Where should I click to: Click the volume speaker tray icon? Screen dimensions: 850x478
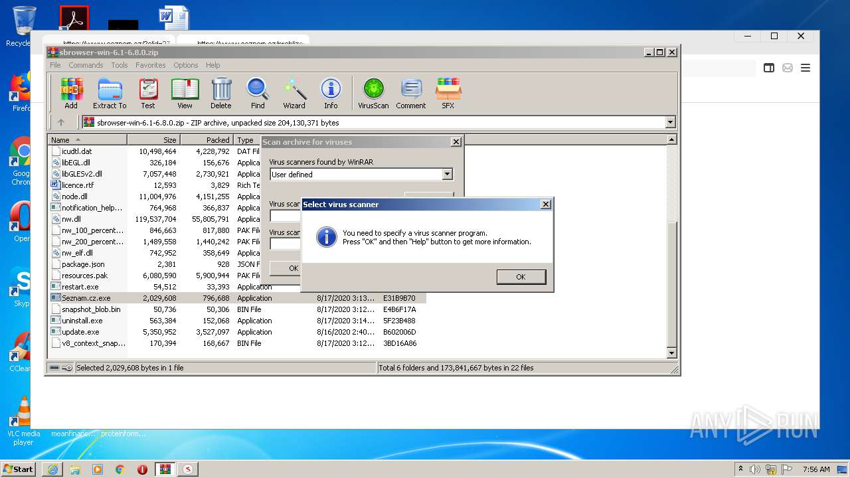pos(755,469)
